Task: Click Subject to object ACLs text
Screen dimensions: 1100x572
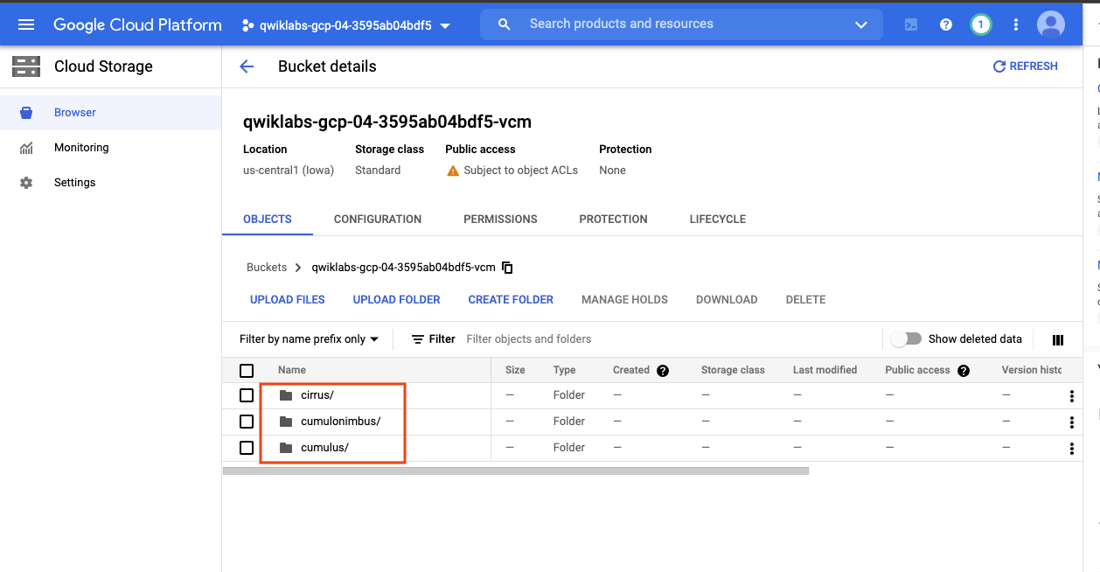Action: (521, 171)
